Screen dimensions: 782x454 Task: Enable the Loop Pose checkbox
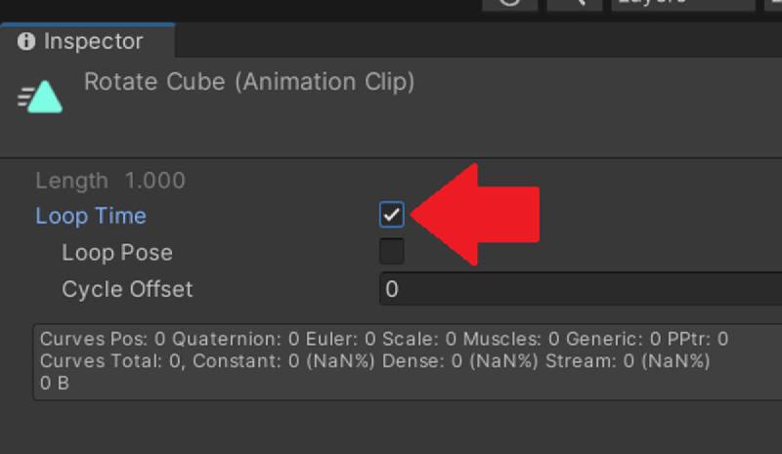tap(392, 251)
